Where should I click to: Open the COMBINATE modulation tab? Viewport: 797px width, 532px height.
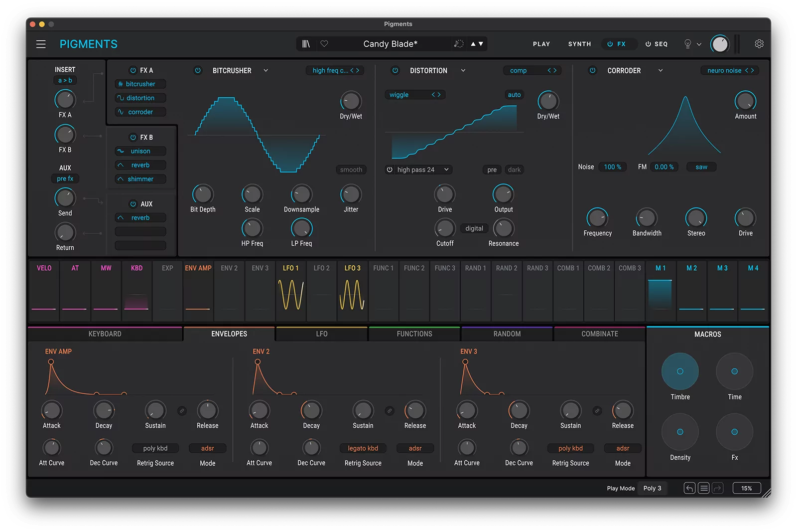[600, 334]
